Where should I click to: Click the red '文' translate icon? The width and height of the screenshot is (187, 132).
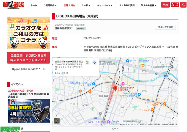(x=177, y=5)
